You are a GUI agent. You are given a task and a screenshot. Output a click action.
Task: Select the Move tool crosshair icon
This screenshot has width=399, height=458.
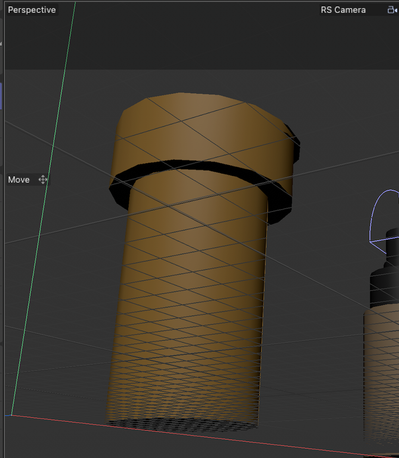tap(43, 180)
